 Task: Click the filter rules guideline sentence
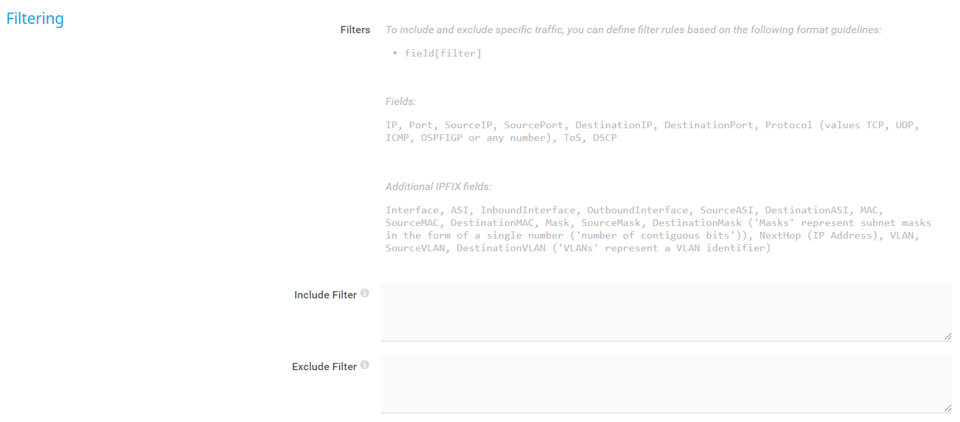pyautogui.click(x=633, y=30)
